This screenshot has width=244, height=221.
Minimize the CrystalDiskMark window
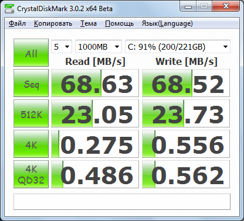tap(188, 7)
